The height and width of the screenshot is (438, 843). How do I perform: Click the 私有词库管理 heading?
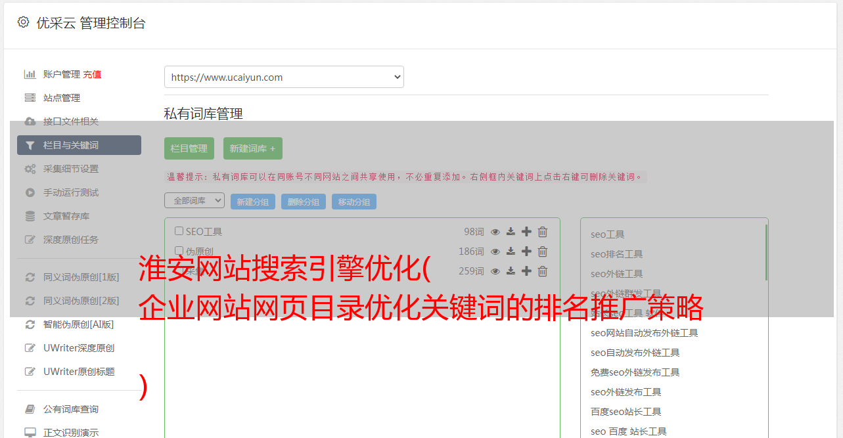coord(204,114)
